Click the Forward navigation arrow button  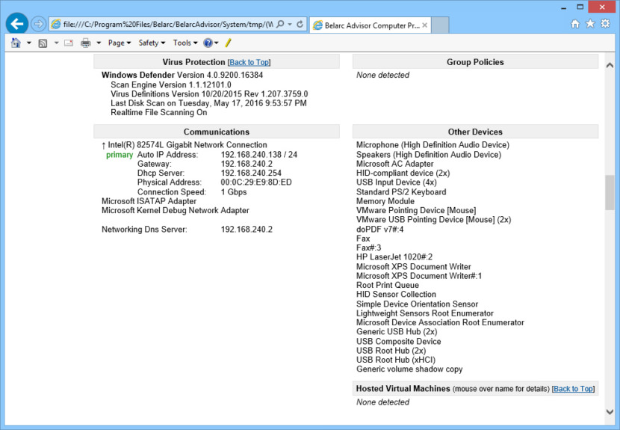tap(38, 24)
